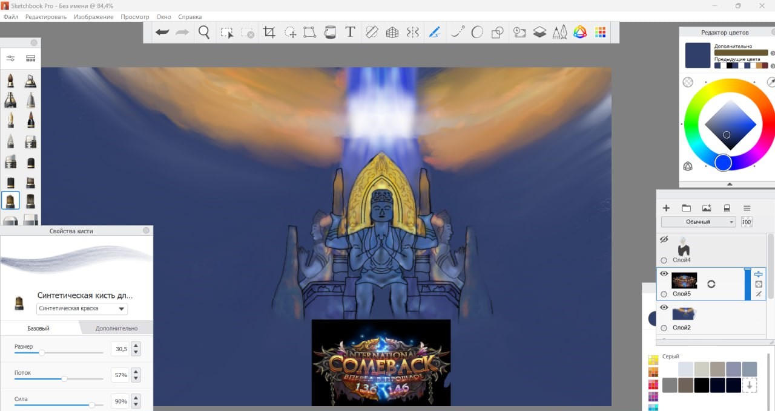The image size is (775, 411).
Task: Switch to the Дополнительно brush tab
Action: click(x=116, y=328)
